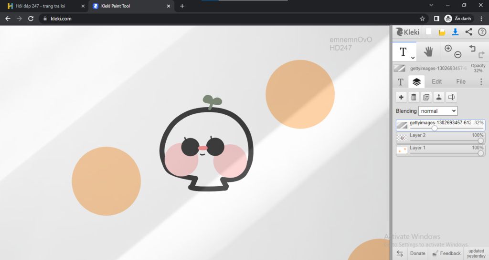Open the Chrome three-dot menu

click(481, 19)
